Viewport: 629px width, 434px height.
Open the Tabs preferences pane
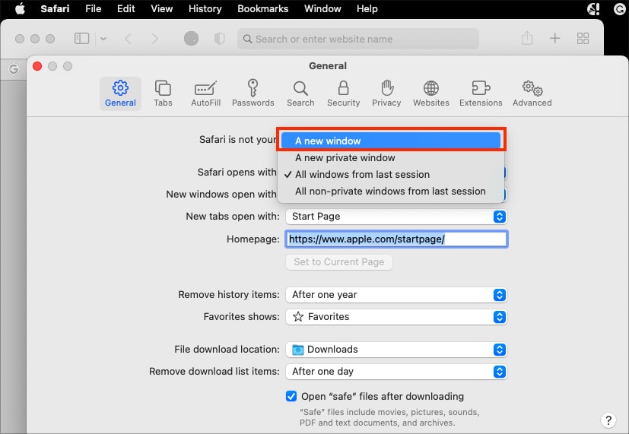[163, 93]
